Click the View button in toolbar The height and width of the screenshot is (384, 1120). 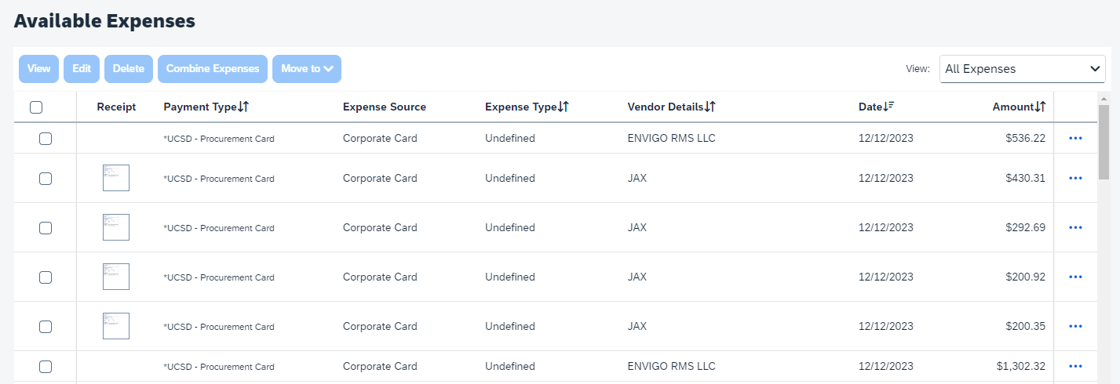[x=38, y=69]
